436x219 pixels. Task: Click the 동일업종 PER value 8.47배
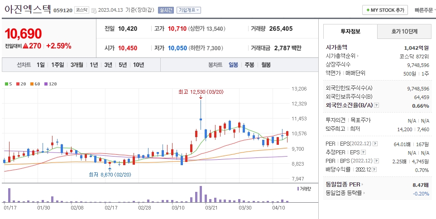click(421, 185)
